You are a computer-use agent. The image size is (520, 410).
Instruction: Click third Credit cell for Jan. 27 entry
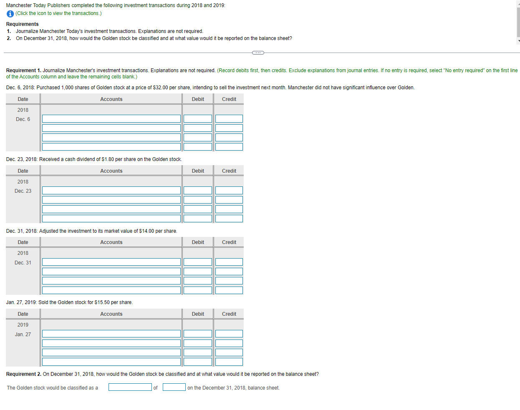pyautogui.click(x=229, y=352)
